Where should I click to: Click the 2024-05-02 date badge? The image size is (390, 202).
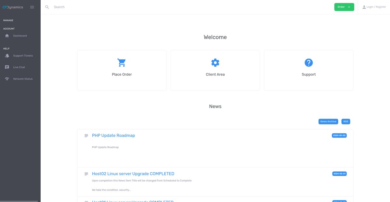click(339, 136)
